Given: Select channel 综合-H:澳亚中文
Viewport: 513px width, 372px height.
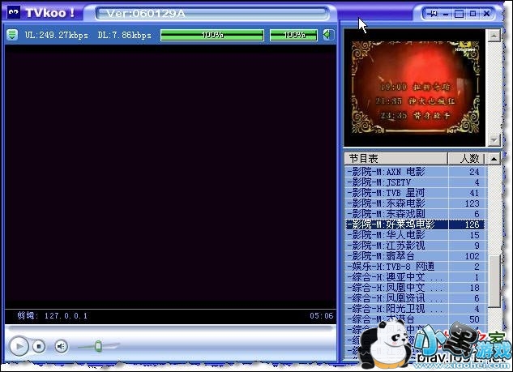Looking at the screenshot, I should (x=416, y=277).
